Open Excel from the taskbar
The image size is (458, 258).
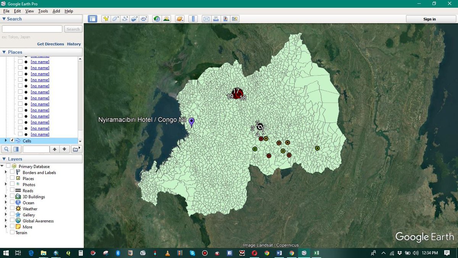click(316, 253)
